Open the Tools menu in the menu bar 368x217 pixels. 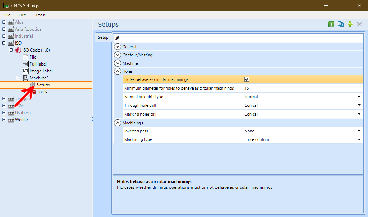pyautogui.click(x=40, y=15)
